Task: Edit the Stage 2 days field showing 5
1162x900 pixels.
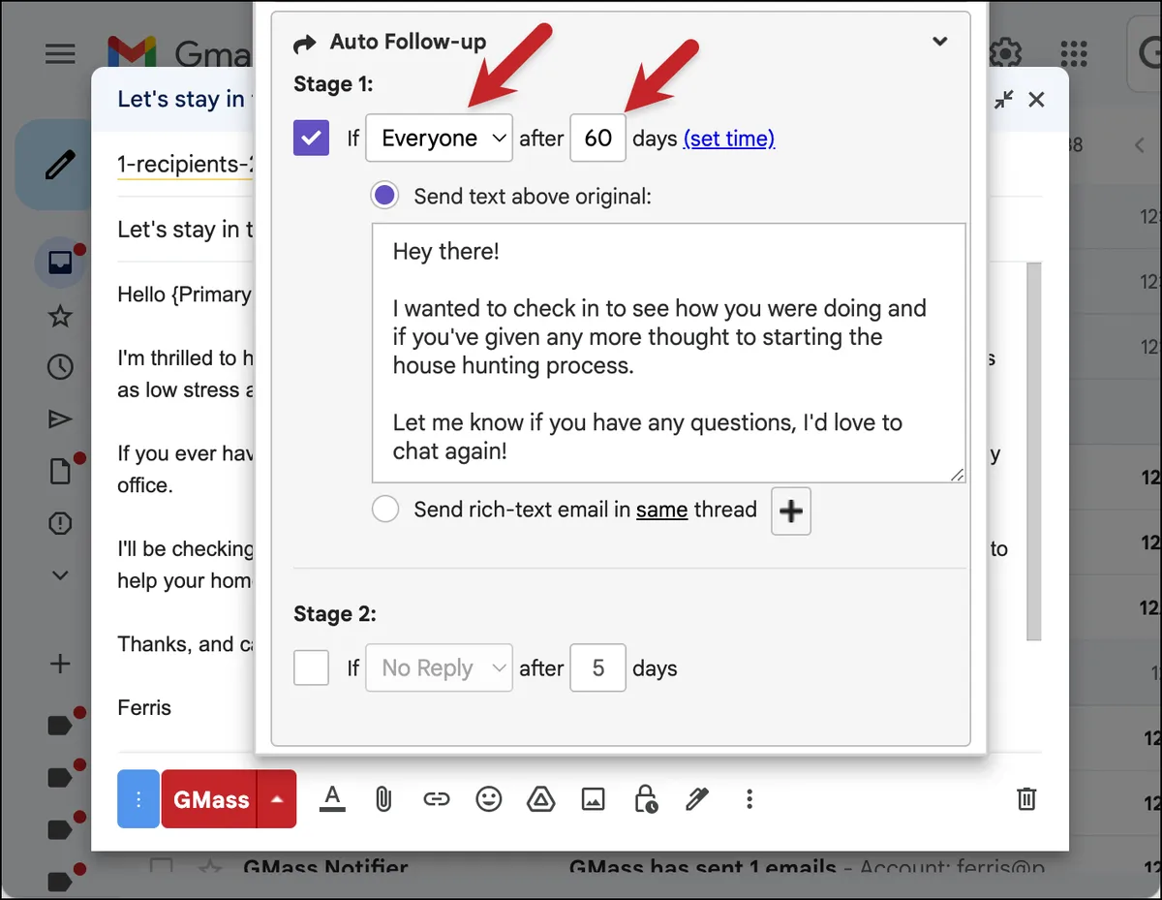Action: pos(598,667)
